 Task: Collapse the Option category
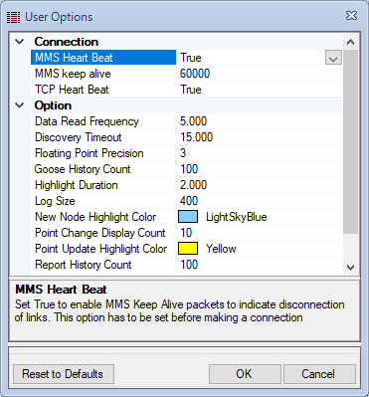pyautogui.click(x=20, y=105)
